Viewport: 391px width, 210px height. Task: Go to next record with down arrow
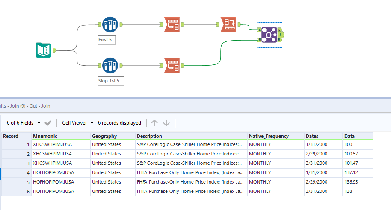(166, 123)
